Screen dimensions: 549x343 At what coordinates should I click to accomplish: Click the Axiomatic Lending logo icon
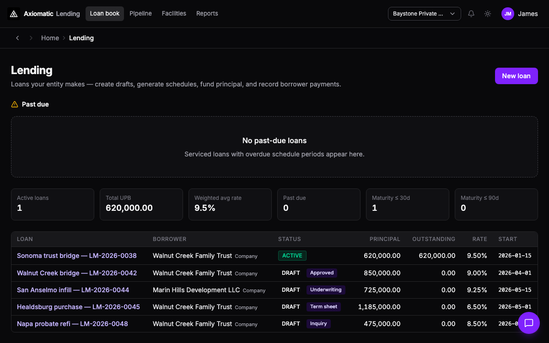tap(14, 14)
